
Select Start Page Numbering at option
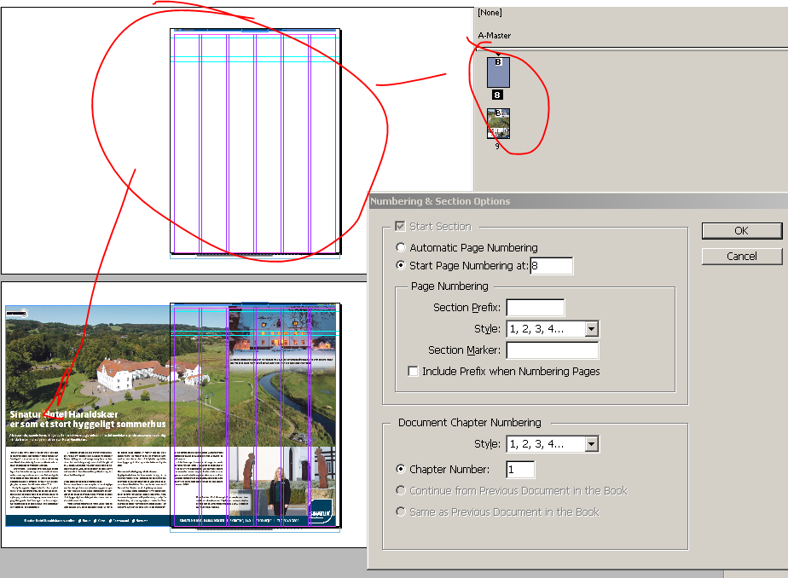point(401,265)
